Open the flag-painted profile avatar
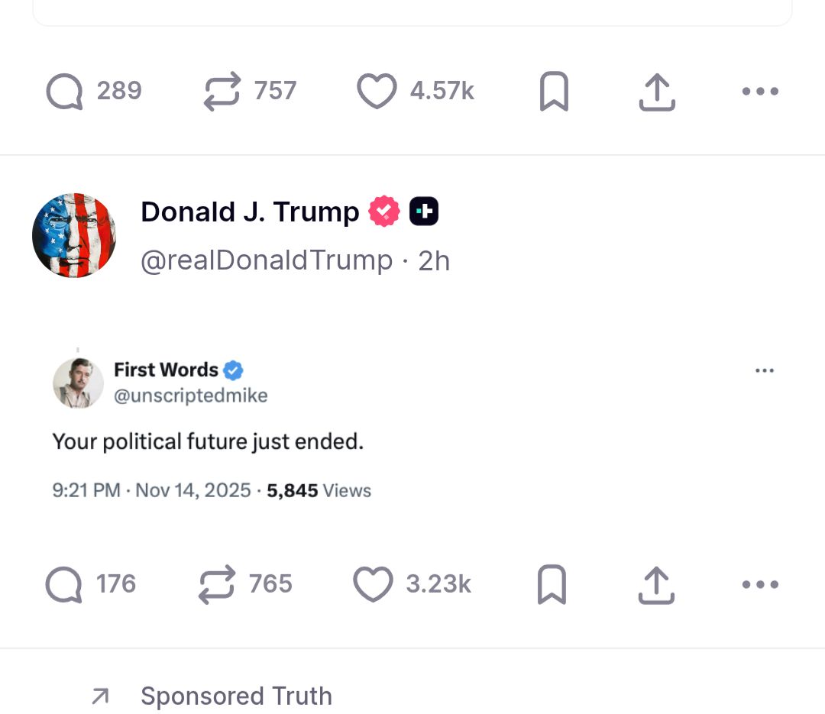This screenshot has width=825, height=714. point(74,235)
